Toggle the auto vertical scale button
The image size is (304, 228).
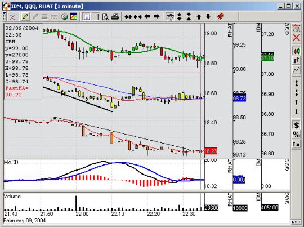tap(170, 17)
